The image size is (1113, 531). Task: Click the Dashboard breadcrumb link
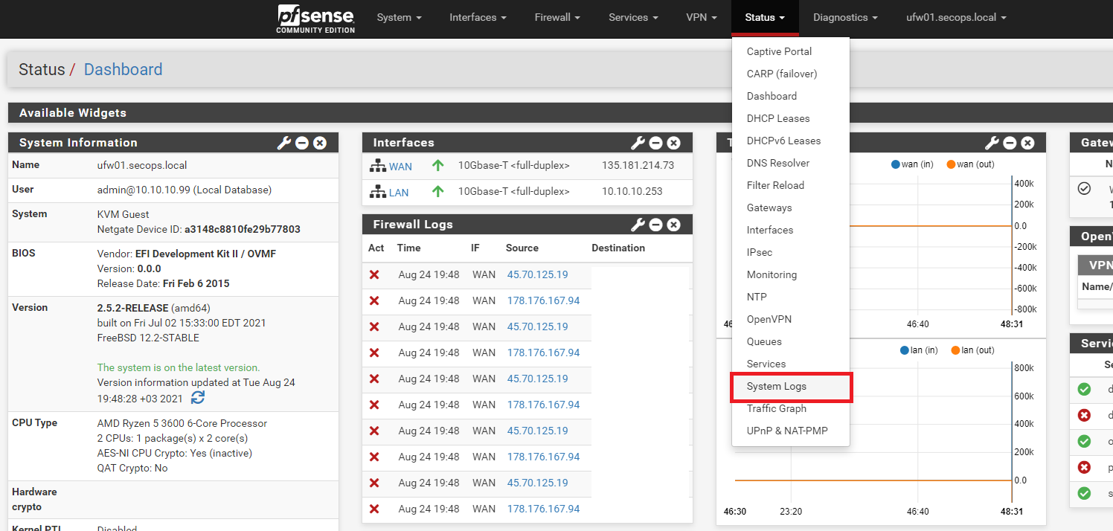(x=123, y=69)
